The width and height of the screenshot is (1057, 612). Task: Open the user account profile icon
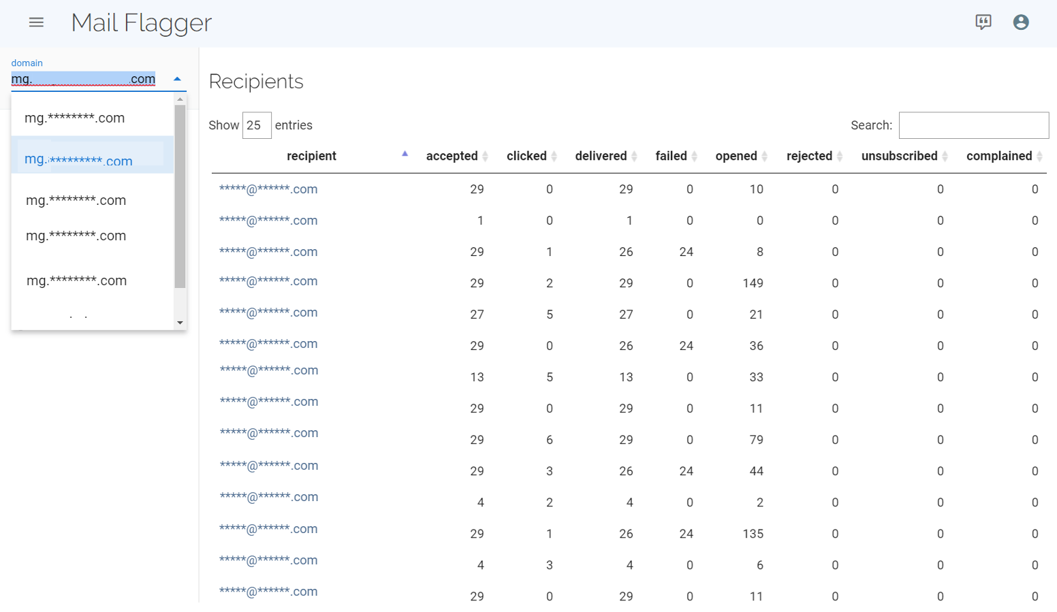pos(1020,22)
